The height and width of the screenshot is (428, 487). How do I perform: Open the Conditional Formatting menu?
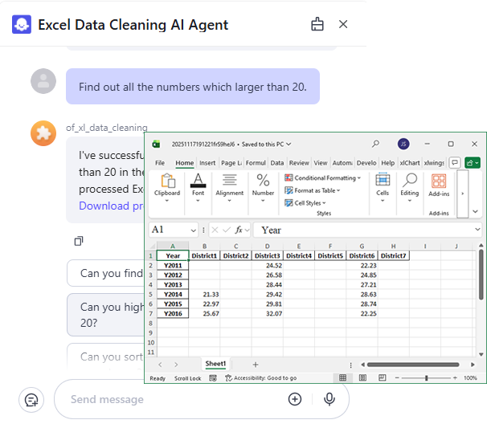(322, 177)
